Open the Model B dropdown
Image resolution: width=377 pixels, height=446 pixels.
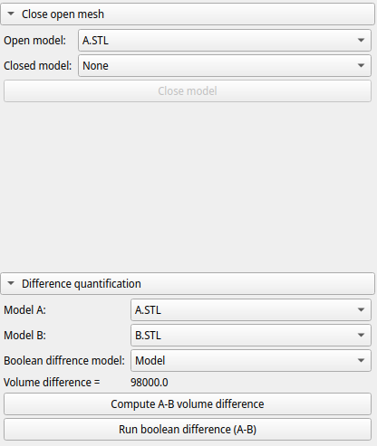click(x=251, y=335)
